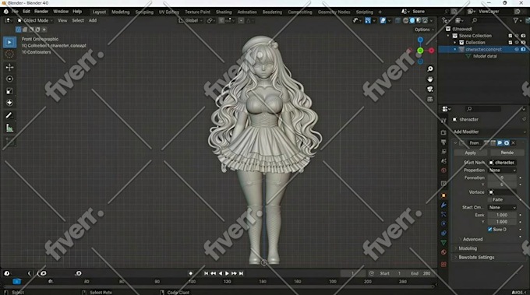Pick the 3D Cursor tool
The image size is (530, 295).
tap(9, 54)
